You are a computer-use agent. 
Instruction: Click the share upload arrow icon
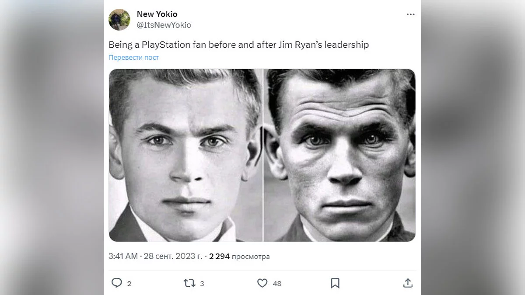(x=408, y=283)
